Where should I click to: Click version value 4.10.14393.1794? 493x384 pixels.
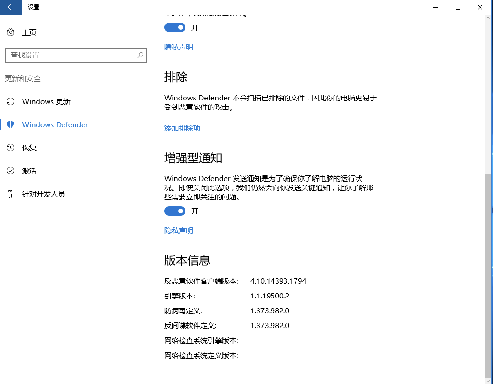coord(278,281)
